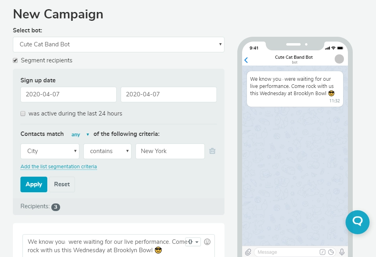Click the slash commands icon in message bar
The height and width of the screenshot is (257, 376).
click(x=323, y=252)
